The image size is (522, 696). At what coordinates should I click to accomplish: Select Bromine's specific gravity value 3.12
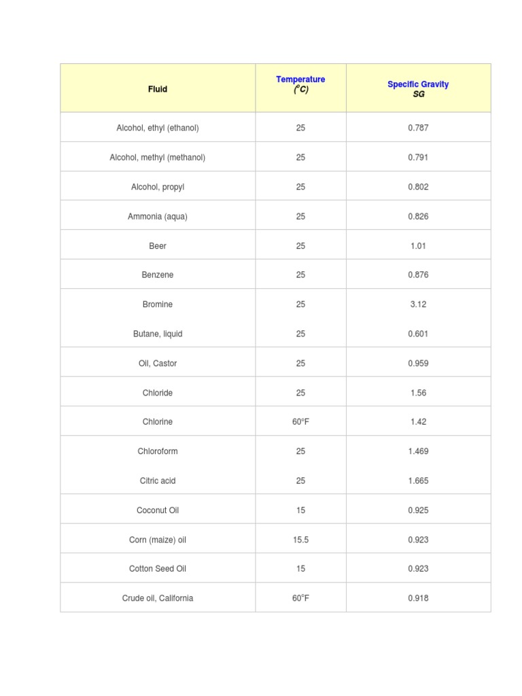(418, 304)
